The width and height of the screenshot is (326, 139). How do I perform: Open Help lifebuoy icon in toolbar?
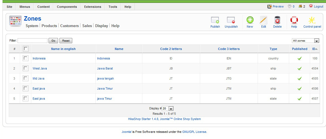point(294,20)
